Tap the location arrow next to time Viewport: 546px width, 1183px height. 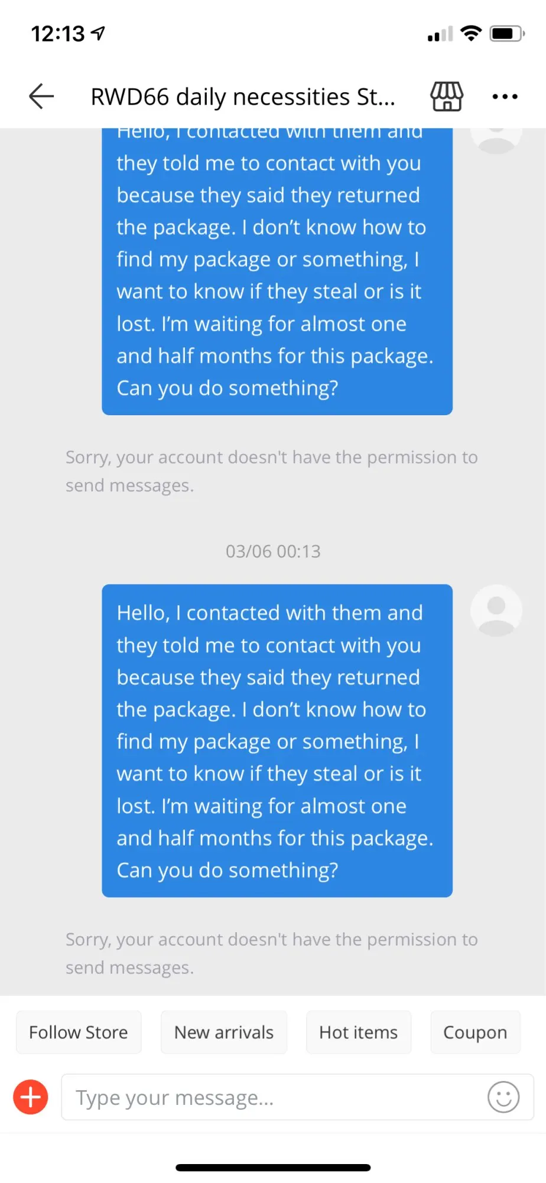click(x=98, y=34)
